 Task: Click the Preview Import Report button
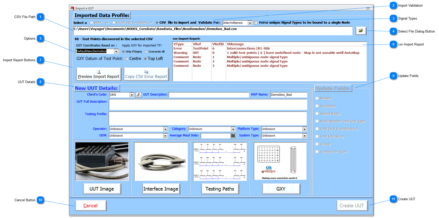[99, 74]
